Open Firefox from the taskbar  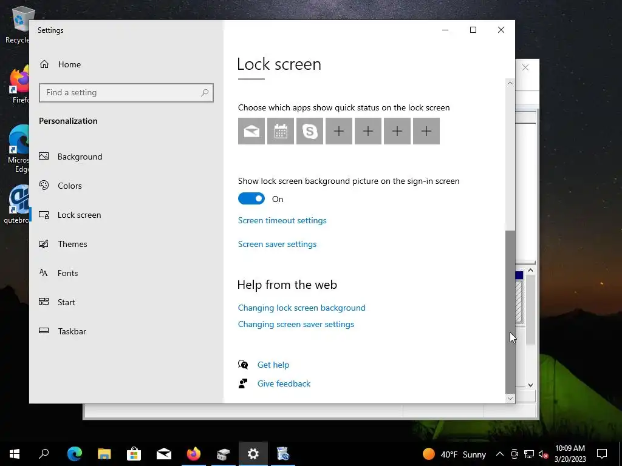click(194, 454)
